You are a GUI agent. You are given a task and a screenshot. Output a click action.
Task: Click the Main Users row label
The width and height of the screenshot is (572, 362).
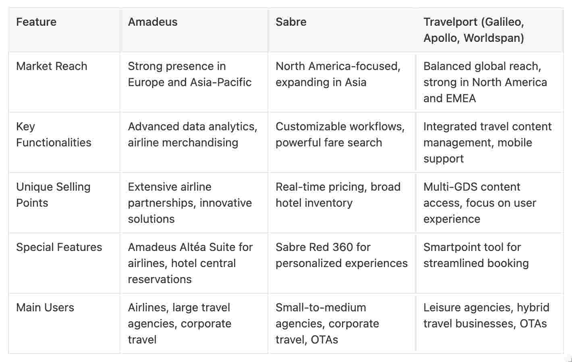45,307
